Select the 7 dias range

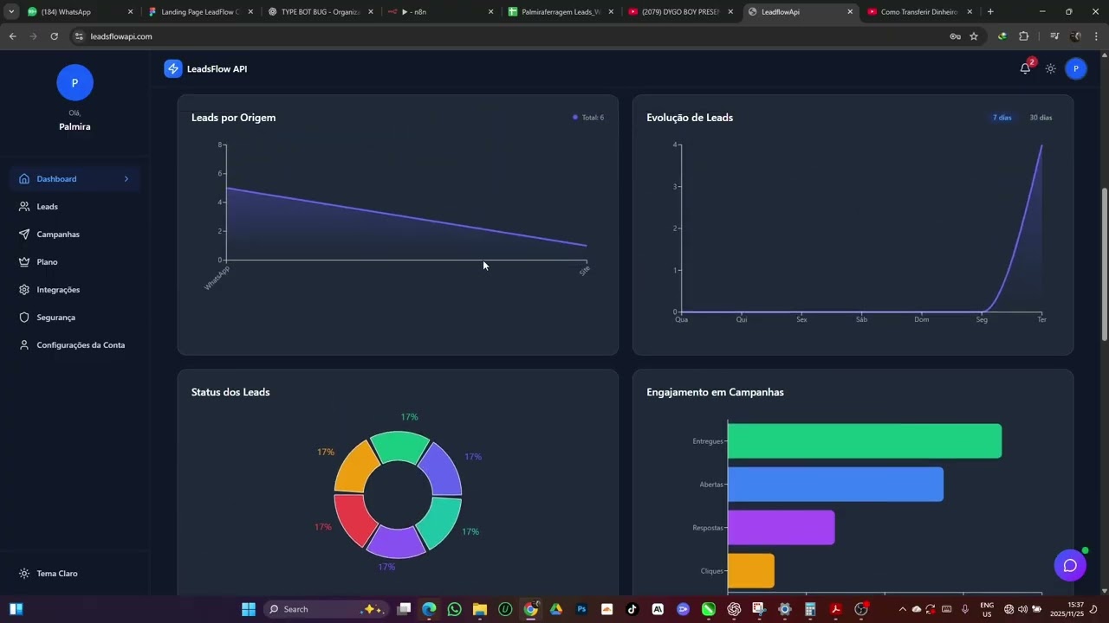click(x=1002, y=118)
